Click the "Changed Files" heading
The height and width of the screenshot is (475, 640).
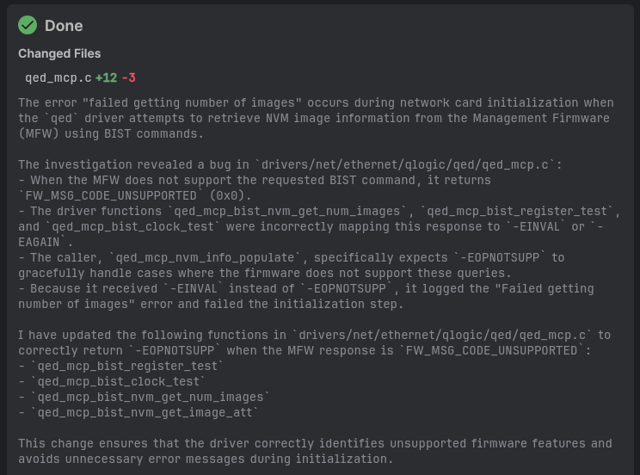pyautogui.click(x=59, y=53)
